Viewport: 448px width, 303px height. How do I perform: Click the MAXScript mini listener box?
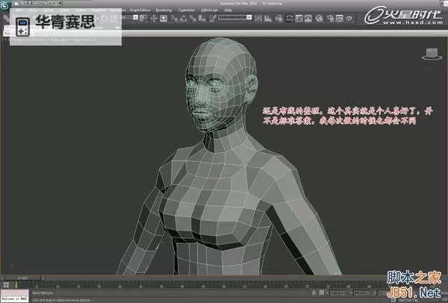pos(14,296)
